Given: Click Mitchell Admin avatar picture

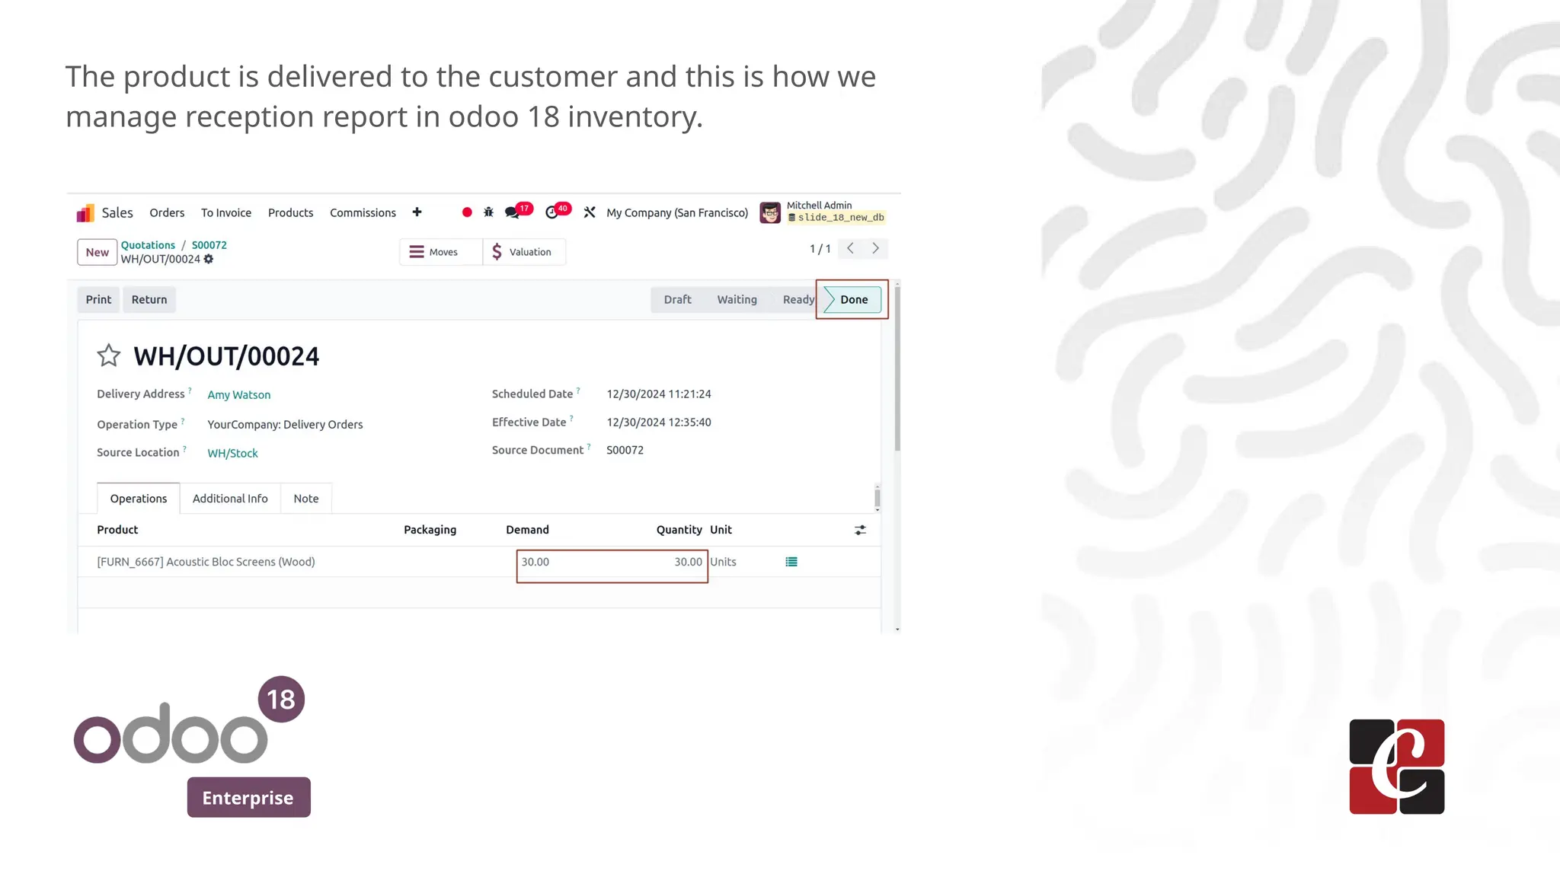Looking at the screenshot, I should pos(770,212).
